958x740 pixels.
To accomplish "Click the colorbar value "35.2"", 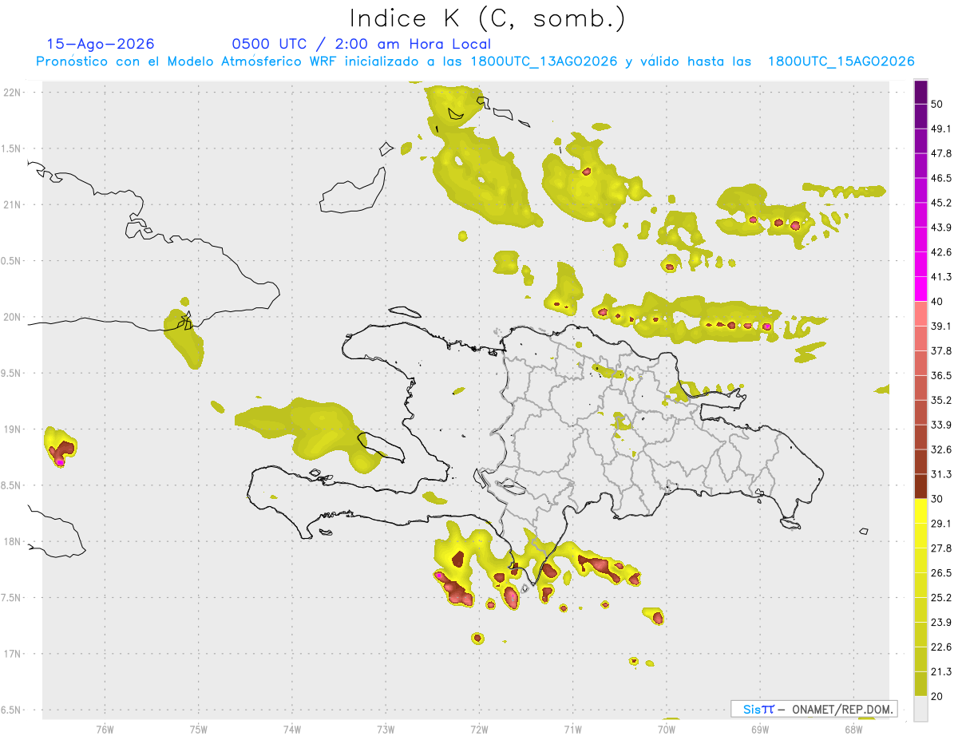I will pos(941,400).
